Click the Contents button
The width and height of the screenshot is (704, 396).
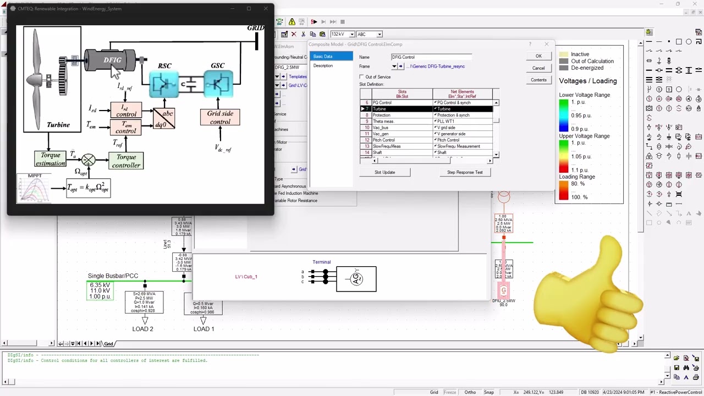538,80
